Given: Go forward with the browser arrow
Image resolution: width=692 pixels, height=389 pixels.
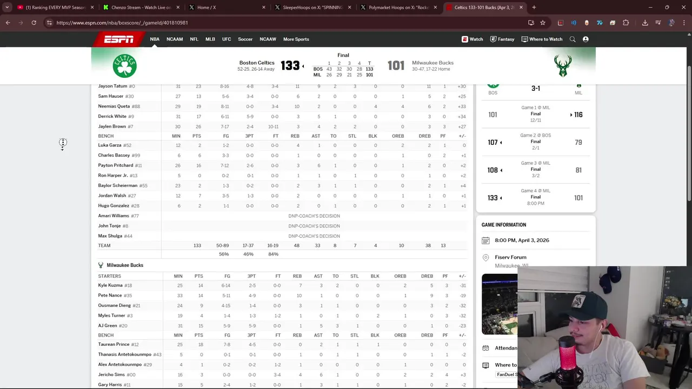Looking at the screenshot, I should 21,23.
